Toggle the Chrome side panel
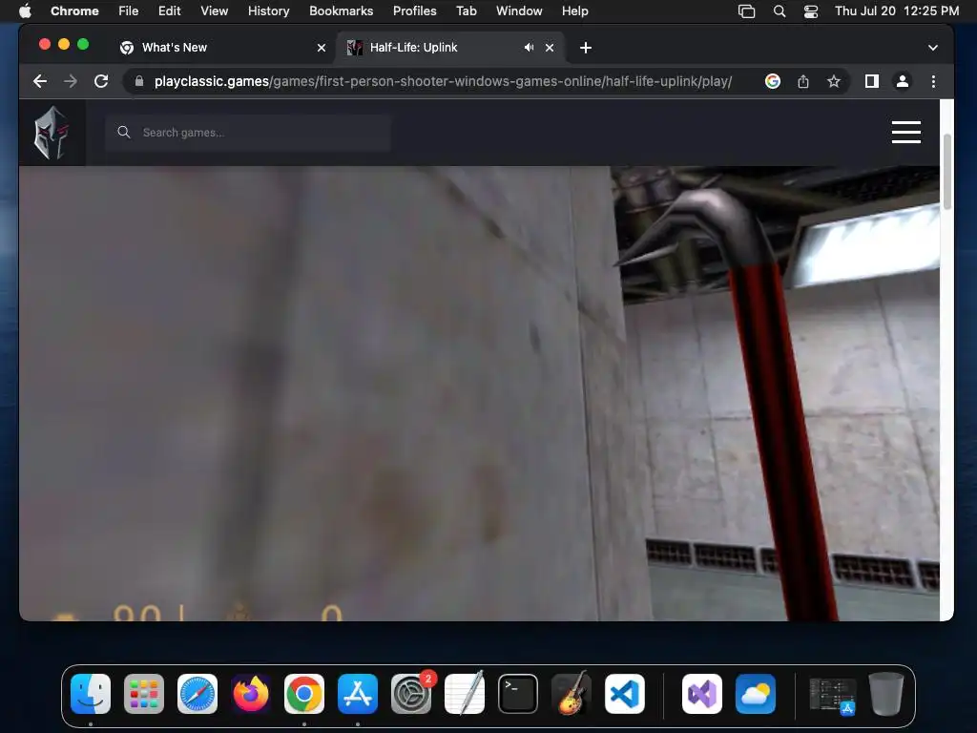The image size is (977, 733). 872,81
